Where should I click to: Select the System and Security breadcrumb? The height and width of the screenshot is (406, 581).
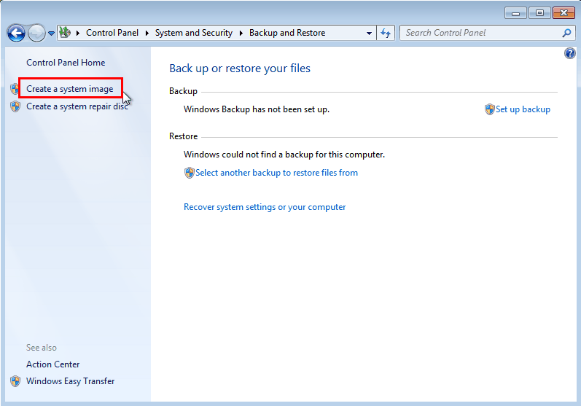tap(193, 33)
